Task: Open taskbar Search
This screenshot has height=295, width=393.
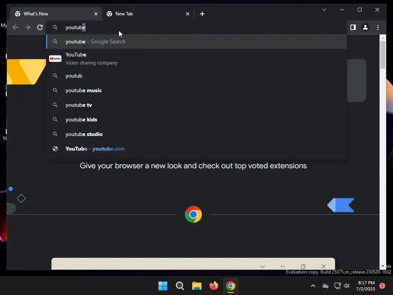Action: pyautogui.click(x=180, y=286)
